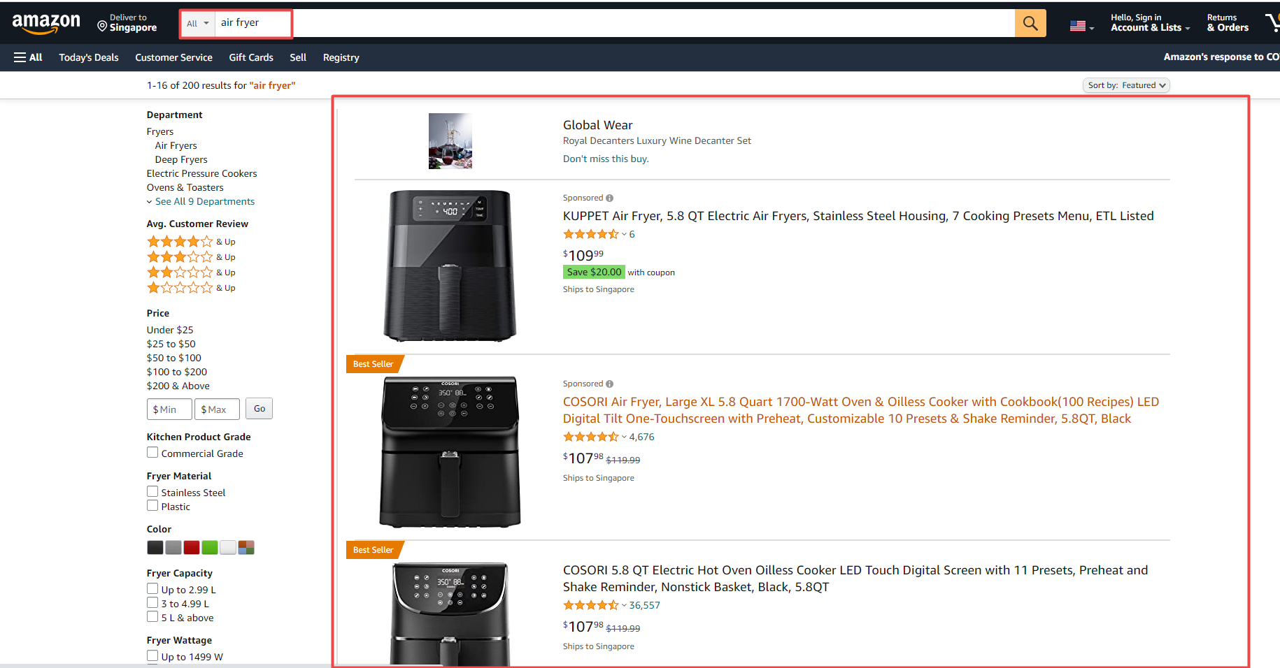
Task: Click Sponsored info icon on KUPPET listing
Action: [x=610, y=198]
